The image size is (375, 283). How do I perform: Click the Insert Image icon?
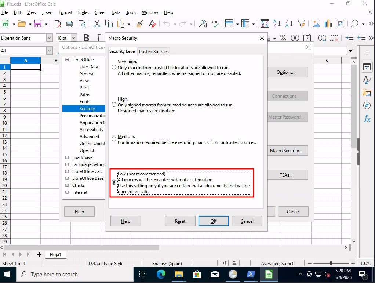tap(316, 24)
